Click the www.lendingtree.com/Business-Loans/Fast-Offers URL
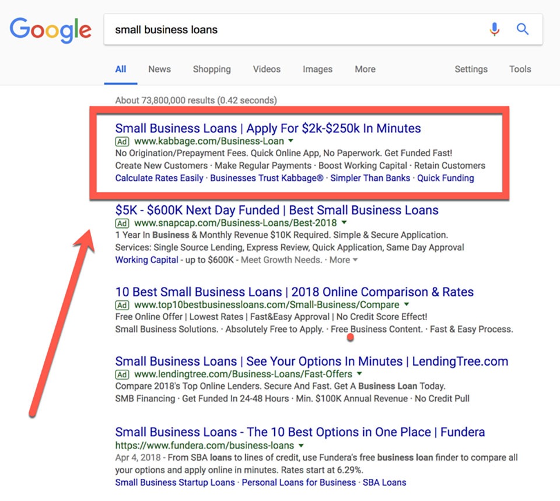560x501 pixels. (244, 374)
